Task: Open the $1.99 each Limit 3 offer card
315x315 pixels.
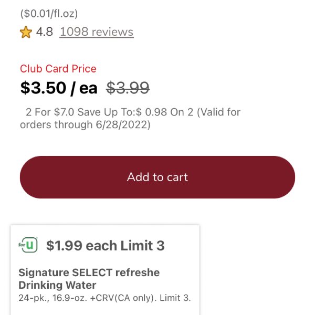Action: [105, 270]
